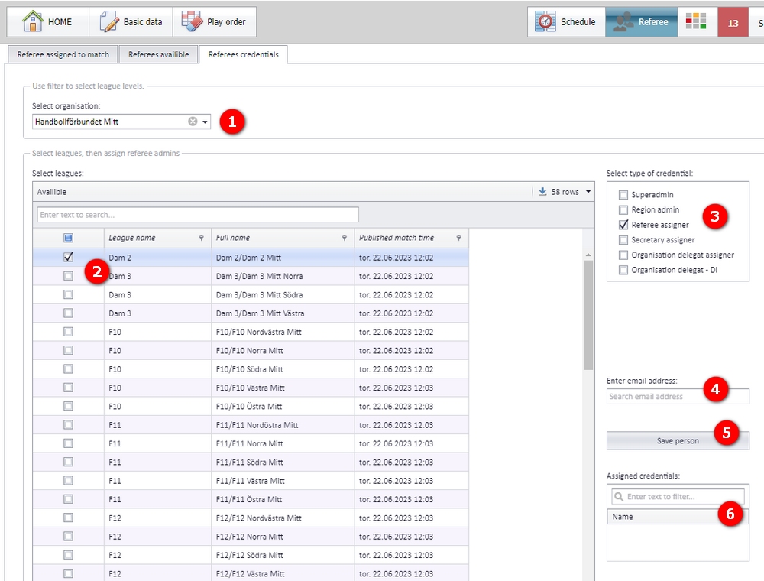This screenshot has height=581, width=764.
Task: Click the league list vertical scrollbar thumb
Action: point(588,315)
